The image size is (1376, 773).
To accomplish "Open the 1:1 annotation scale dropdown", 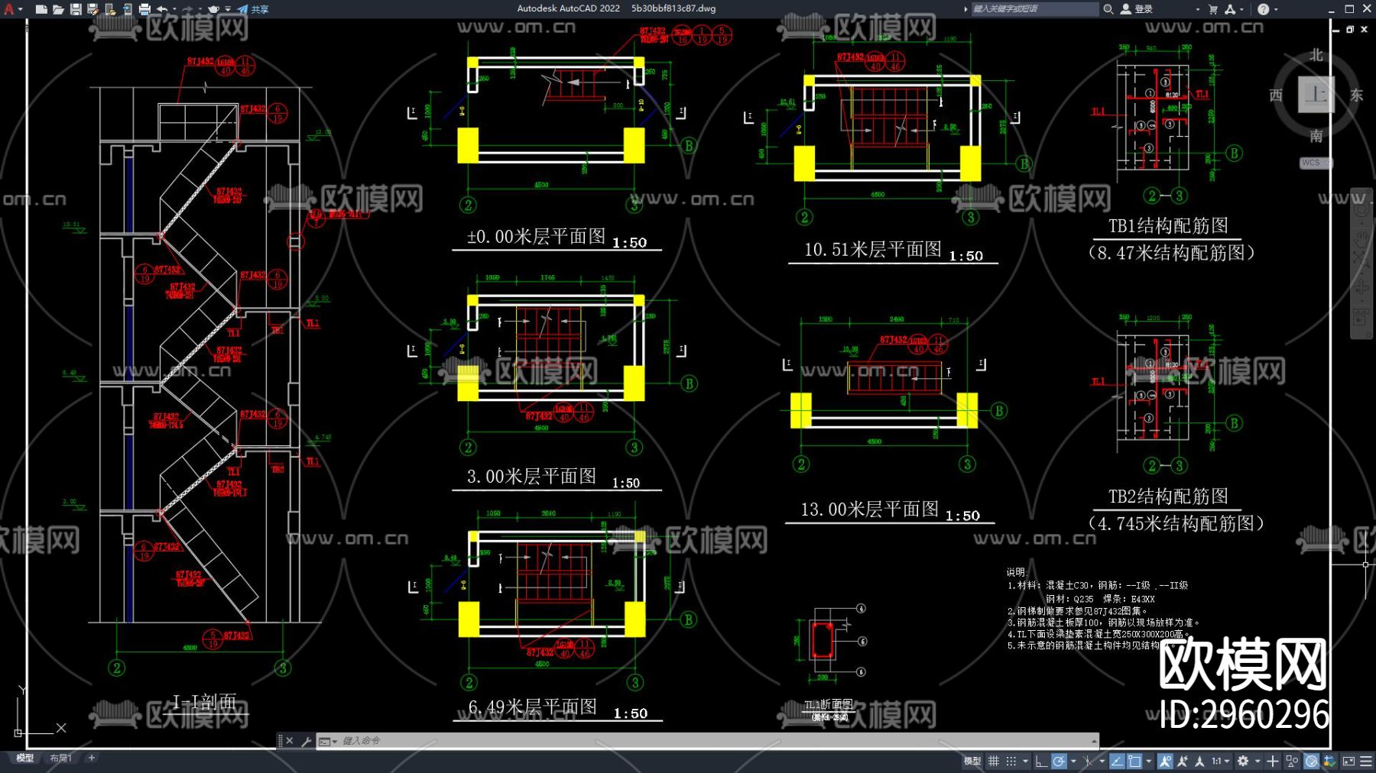I will point(1225,761).
